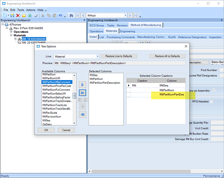The image size is (224, 178).
Task: Switch to the ECO Group tab
Action: (97, 25)
